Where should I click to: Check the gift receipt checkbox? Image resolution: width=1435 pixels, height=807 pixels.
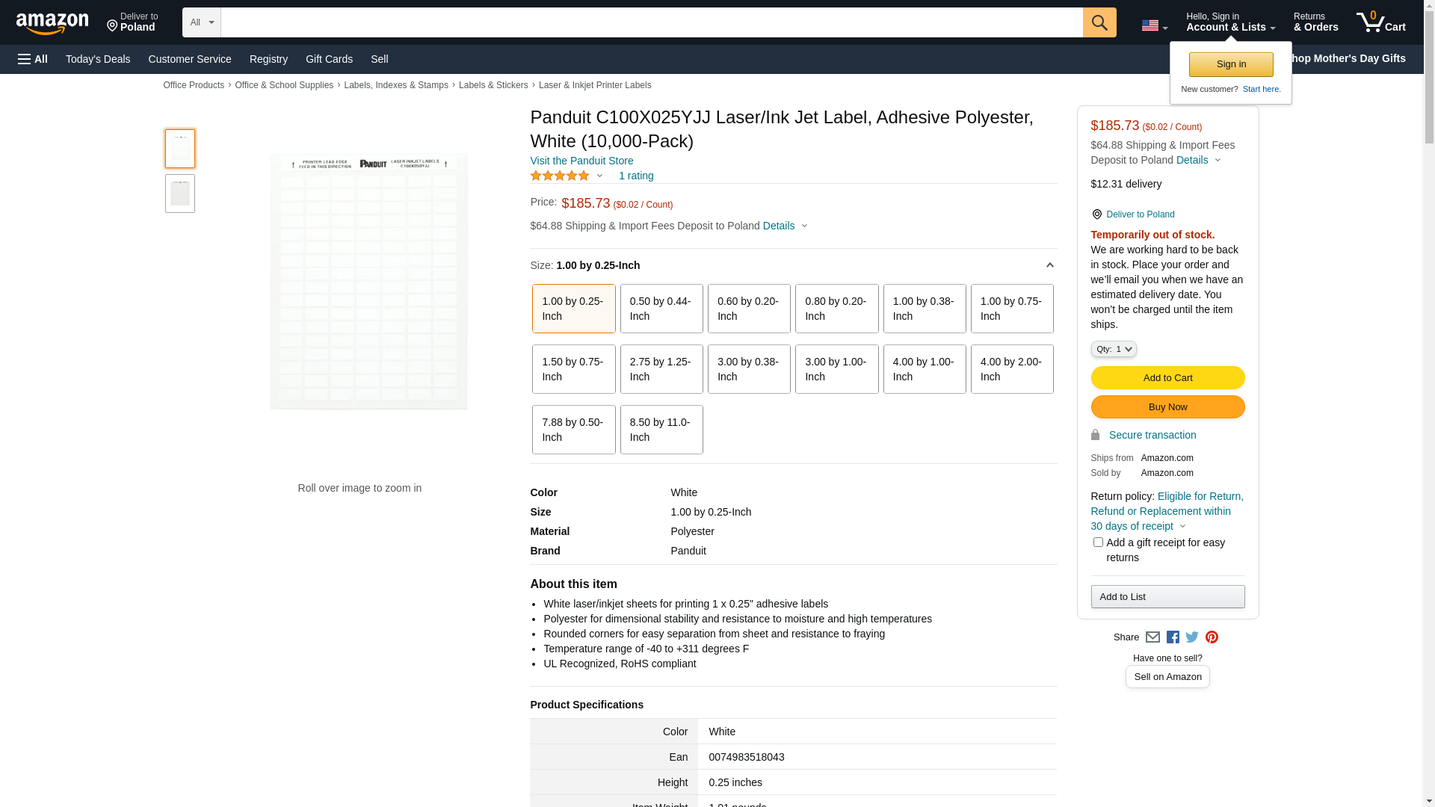[x=1098, y=542]
